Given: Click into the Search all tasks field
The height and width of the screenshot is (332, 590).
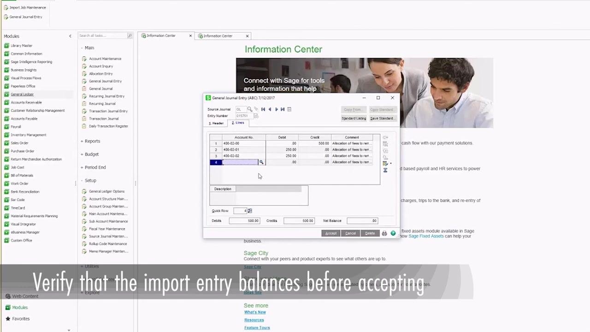Looking at the screenshot, I should click(102, 36).
